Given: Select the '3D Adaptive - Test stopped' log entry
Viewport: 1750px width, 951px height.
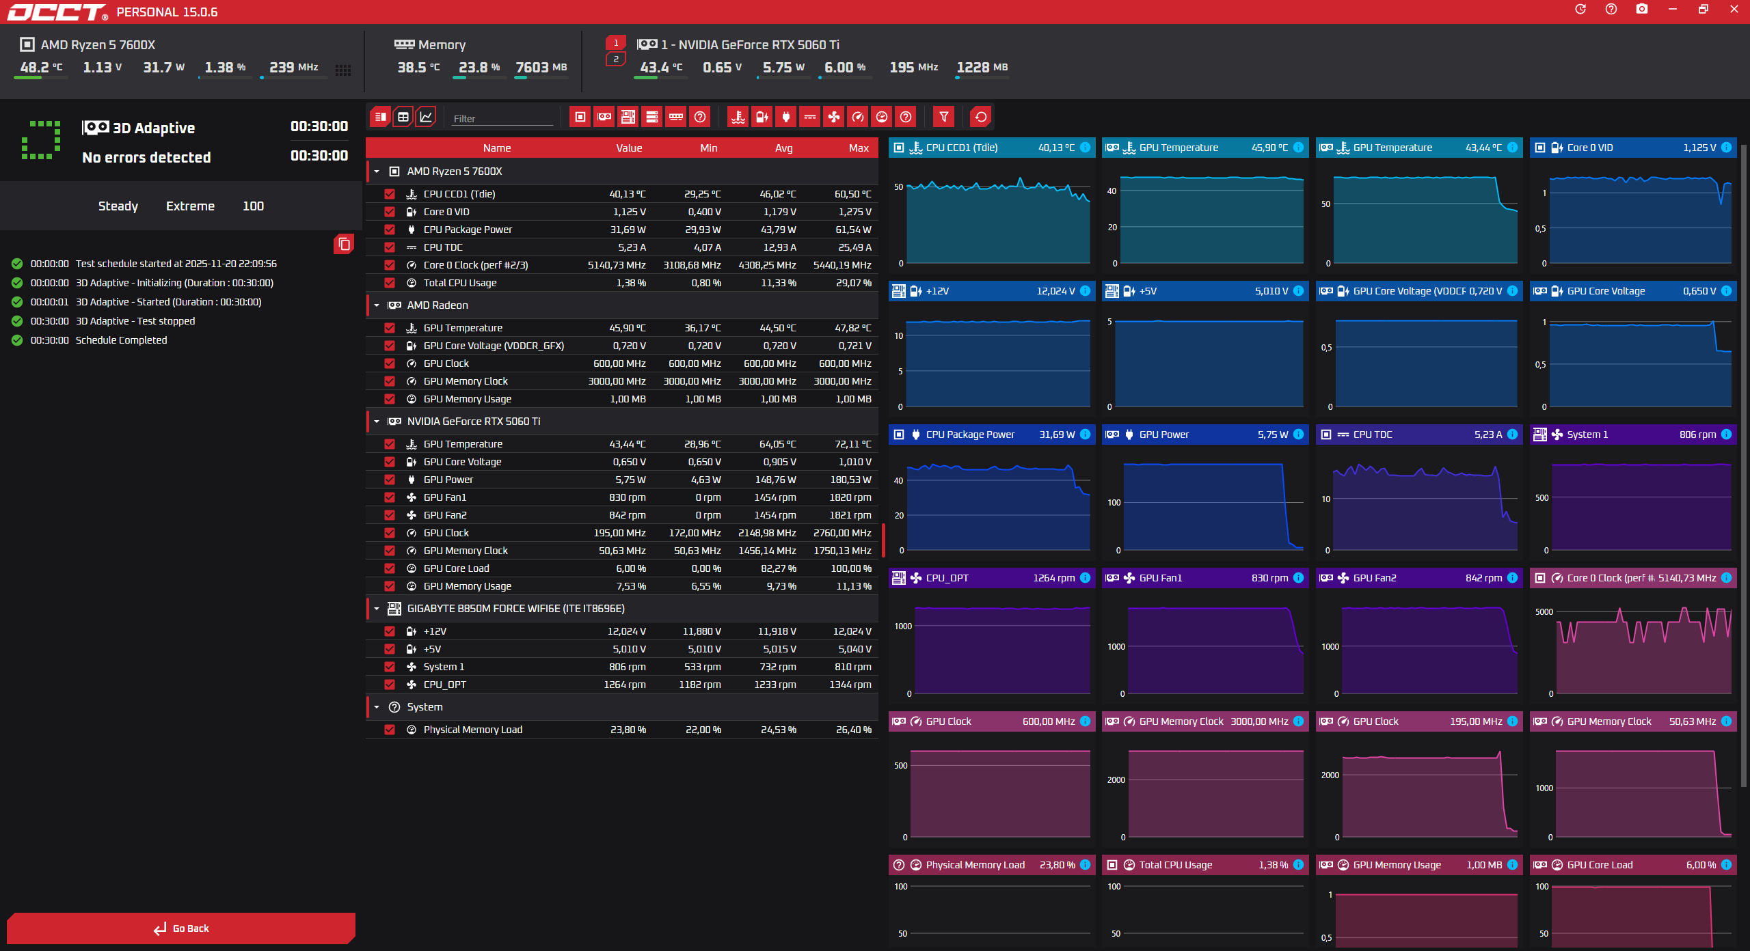Looking at the screenshot, I should (x=135, y=321).
